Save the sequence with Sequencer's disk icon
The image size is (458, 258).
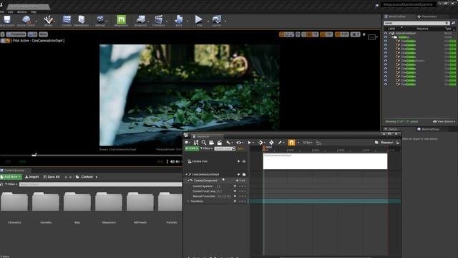(195, 143)
